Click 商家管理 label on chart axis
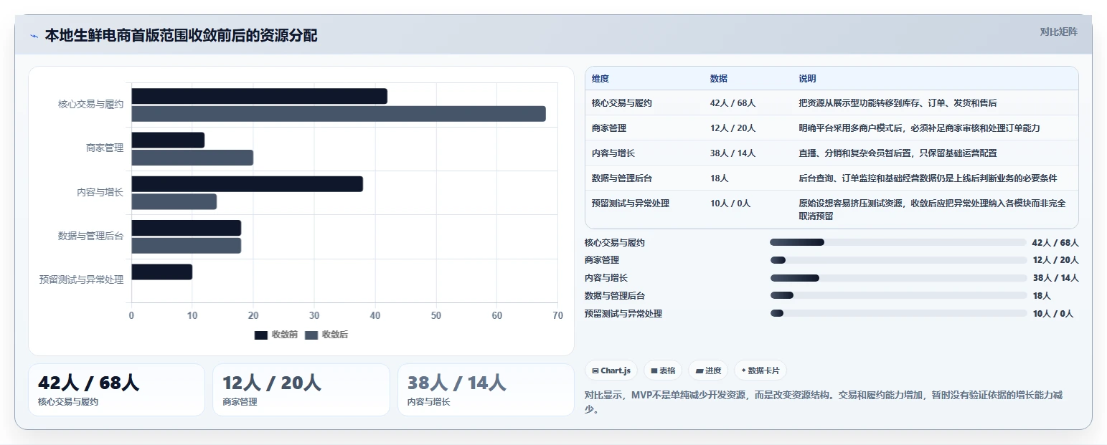 coord(105,148)
